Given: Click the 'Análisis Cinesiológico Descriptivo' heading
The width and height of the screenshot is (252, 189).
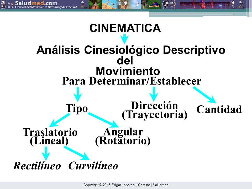Looking at the screenshot, I should coord(131,50).
